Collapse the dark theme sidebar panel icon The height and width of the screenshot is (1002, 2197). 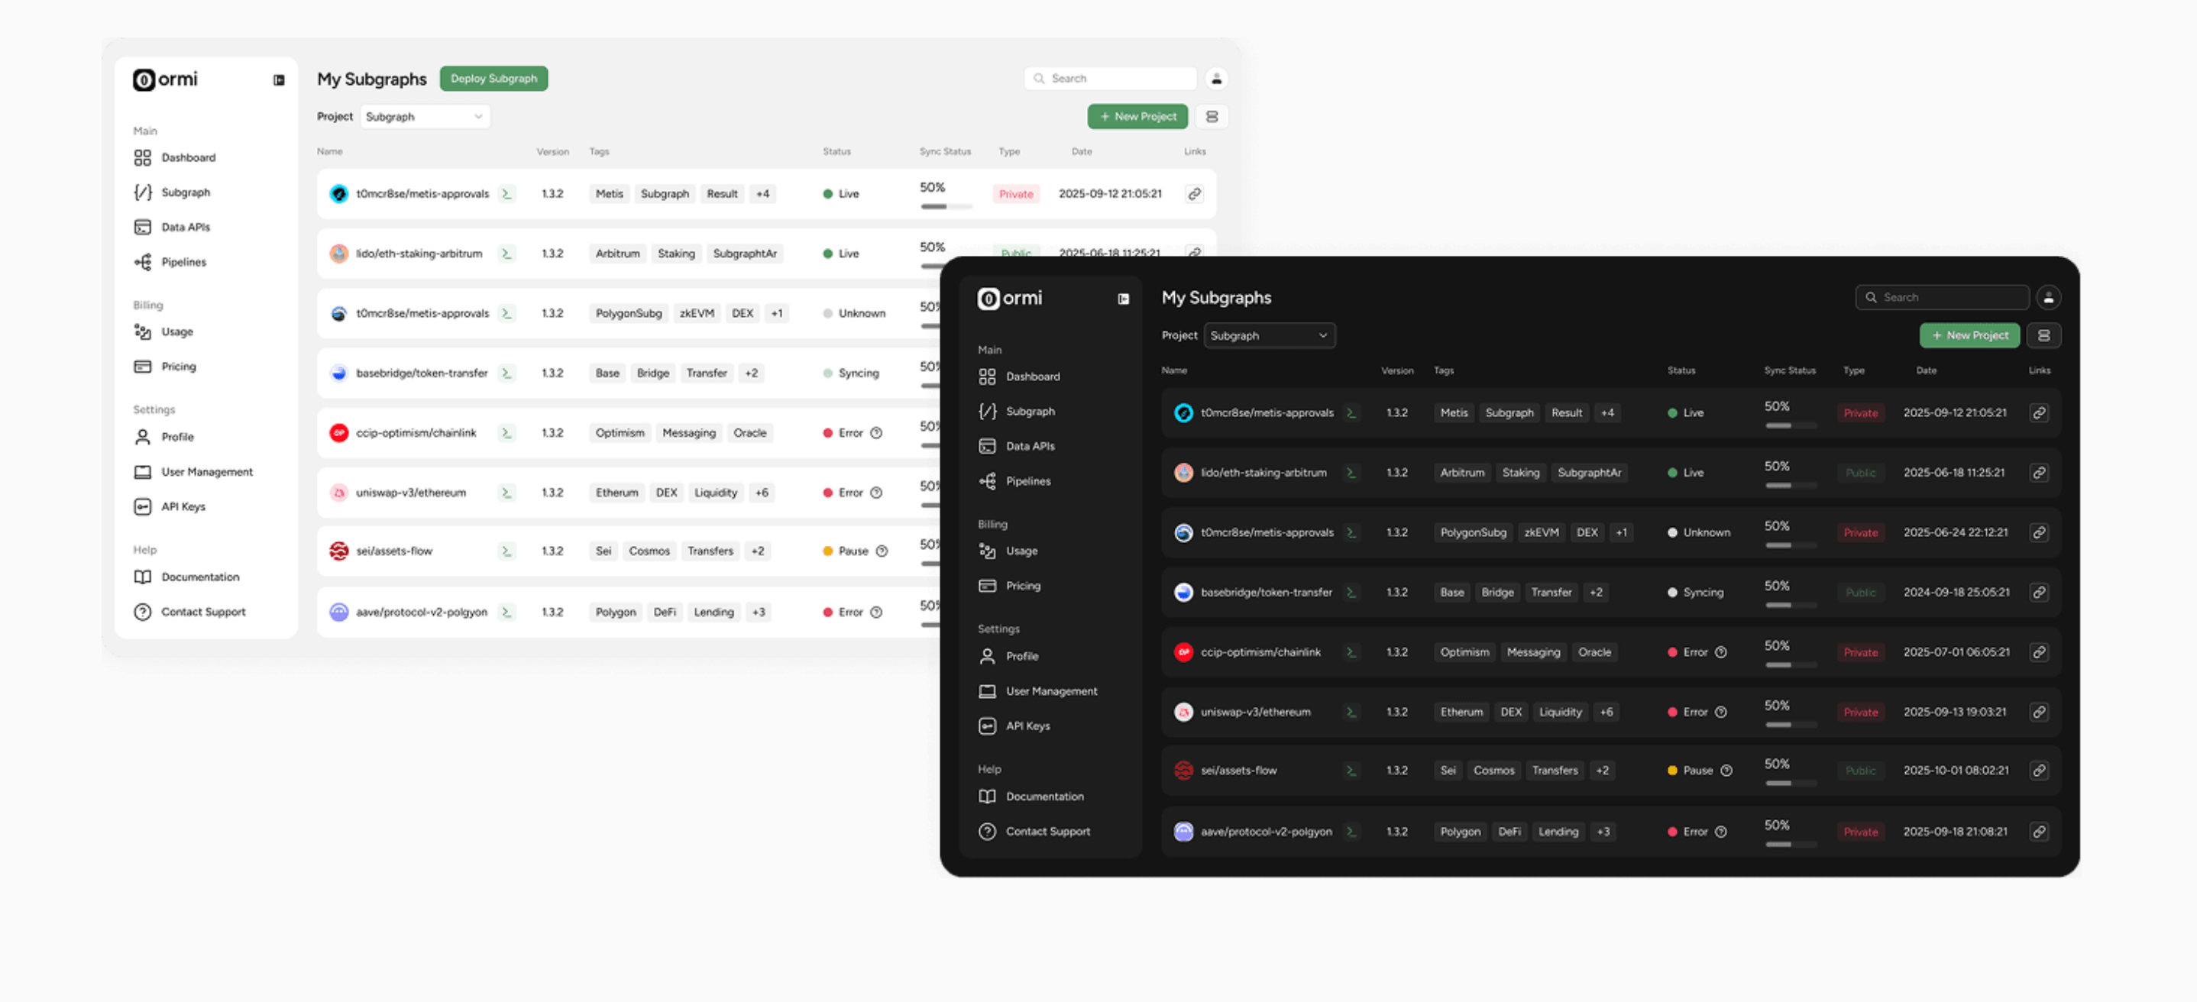click(x=1123, y=299)
